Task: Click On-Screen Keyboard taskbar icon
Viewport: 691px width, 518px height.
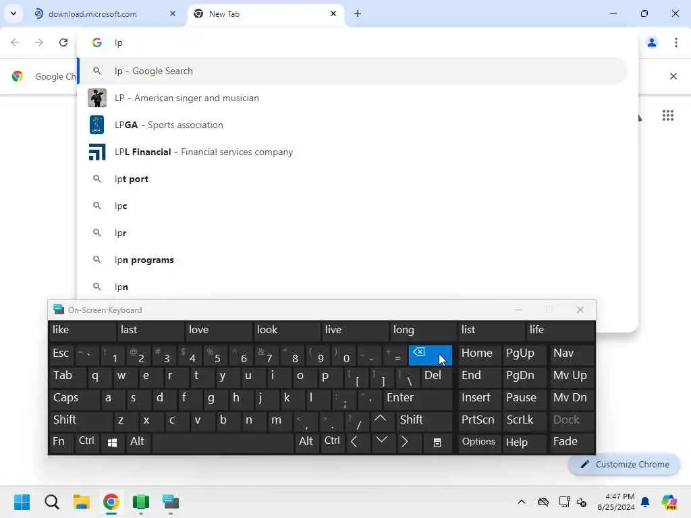Action: [171, 502]
